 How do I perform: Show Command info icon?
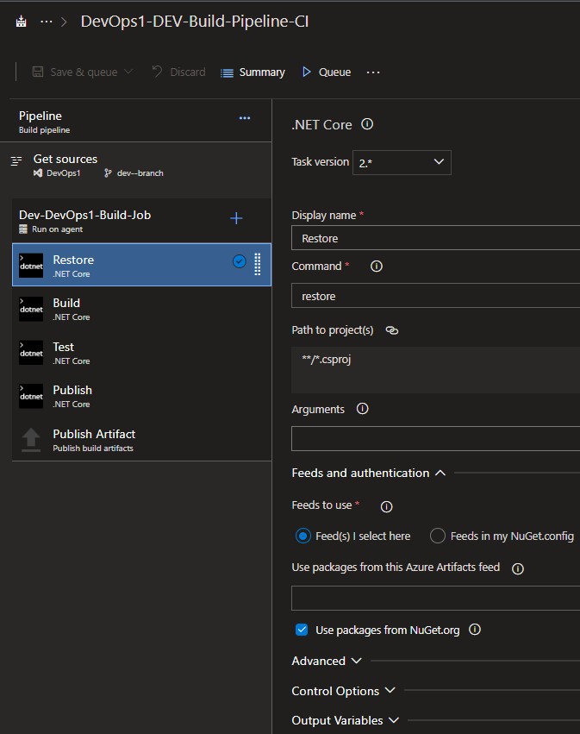coord(377,266)
